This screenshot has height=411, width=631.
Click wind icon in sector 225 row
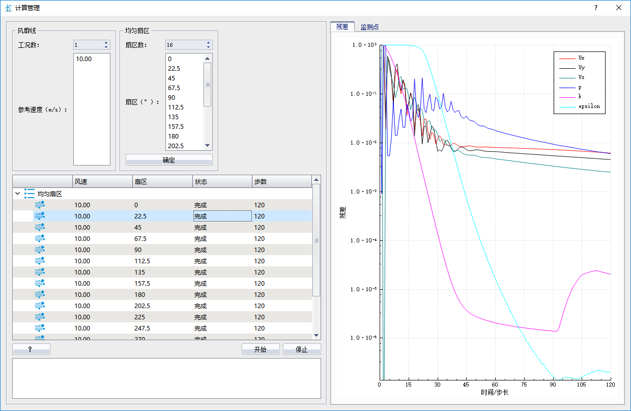pyautogui.click(x=40, y=317)
